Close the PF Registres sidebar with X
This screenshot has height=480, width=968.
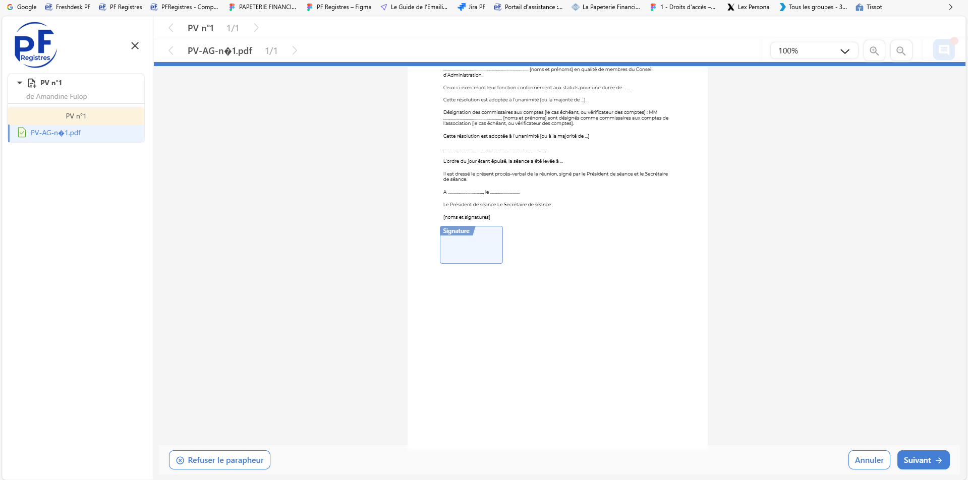click(135, 46)
